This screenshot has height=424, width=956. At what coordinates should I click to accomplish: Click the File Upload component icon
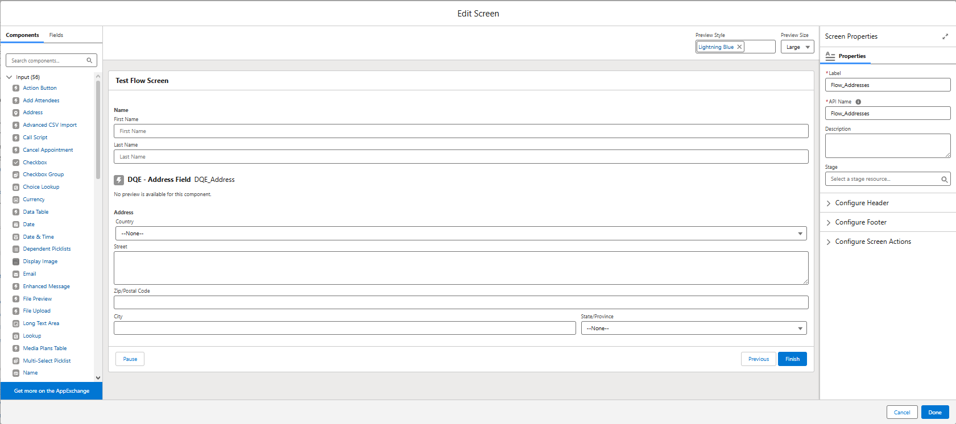[x=16, y=311]
